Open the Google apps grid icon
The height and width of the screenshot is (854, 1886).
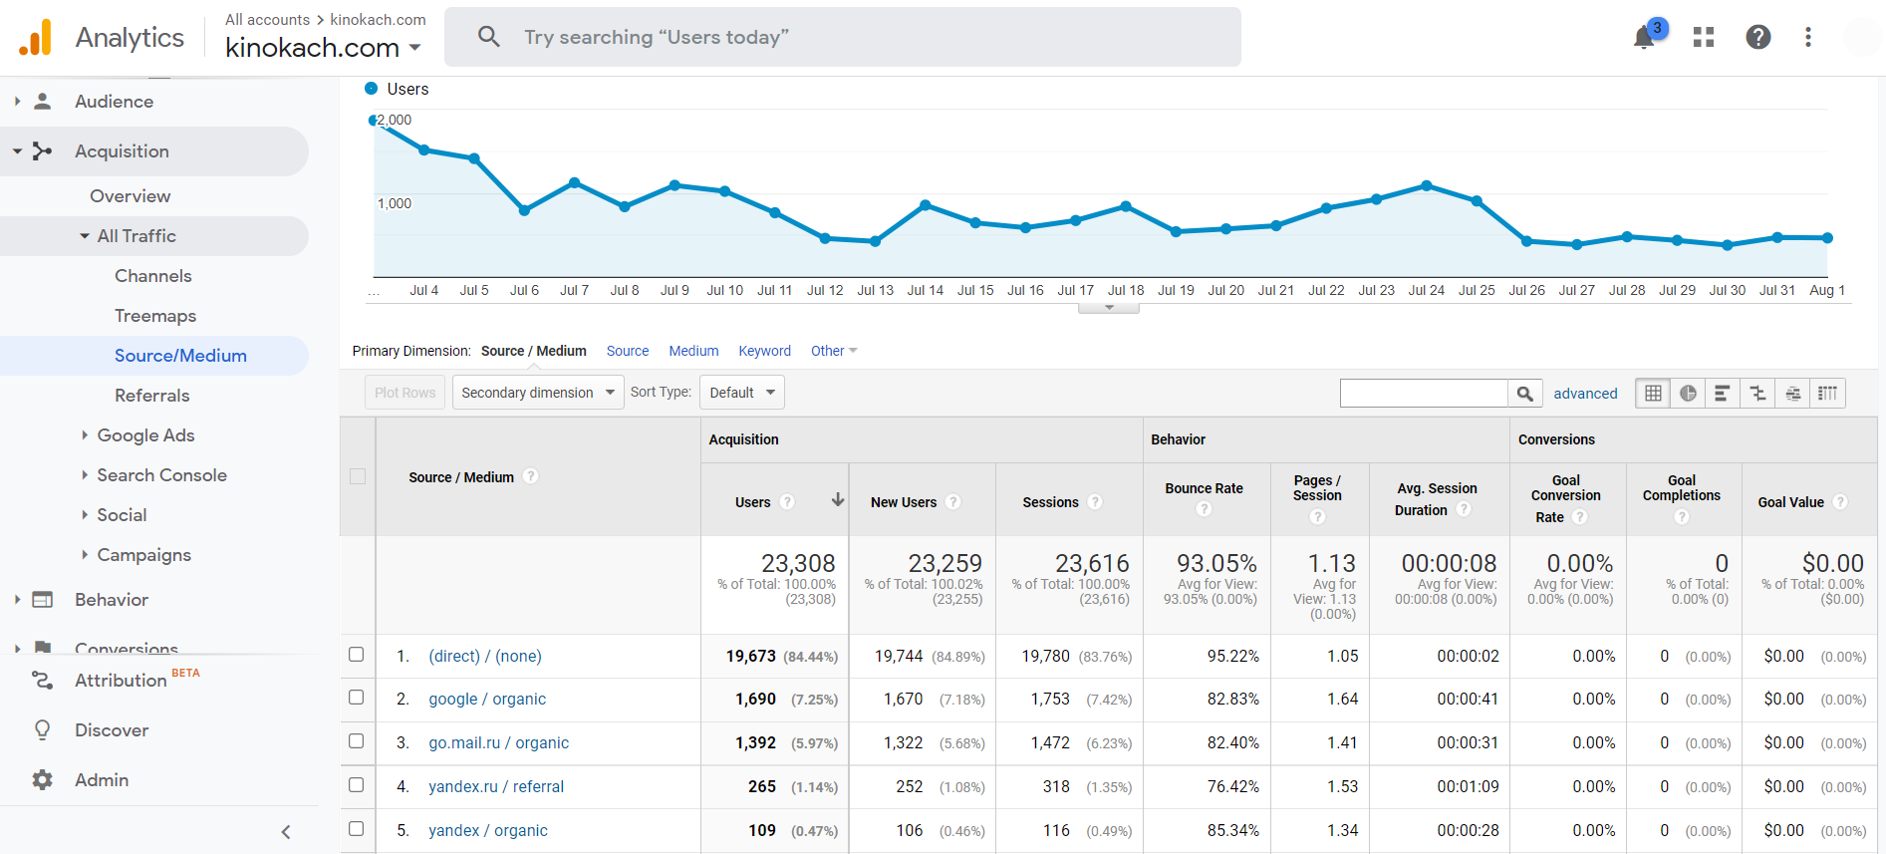pyautogui.click(x=1704, y=38)
